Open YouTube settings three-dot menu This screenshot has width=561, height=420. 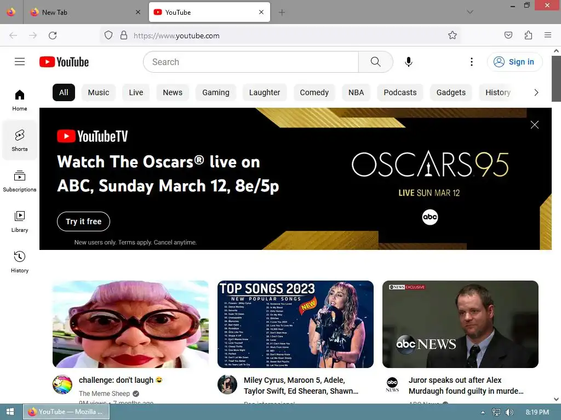472,62
